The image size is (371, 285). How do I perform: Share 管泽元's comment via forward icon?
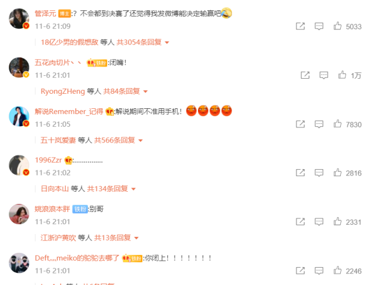300,26
